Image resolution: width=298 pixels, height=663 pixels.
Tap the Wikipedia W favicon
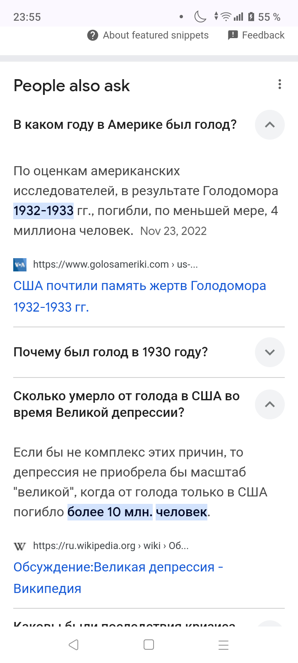click(20, 546)
